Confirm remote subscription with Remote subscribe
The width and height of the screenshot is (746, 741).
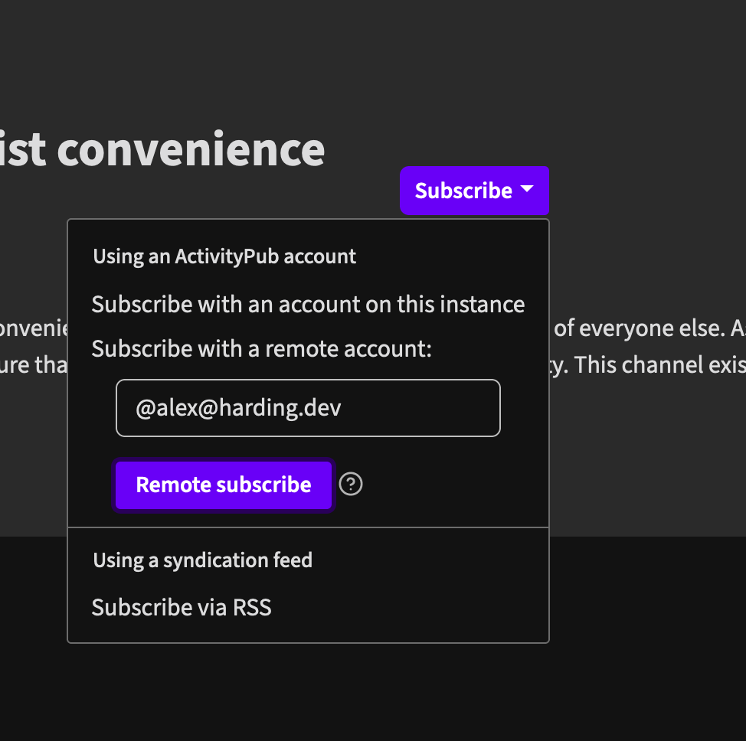224,485
